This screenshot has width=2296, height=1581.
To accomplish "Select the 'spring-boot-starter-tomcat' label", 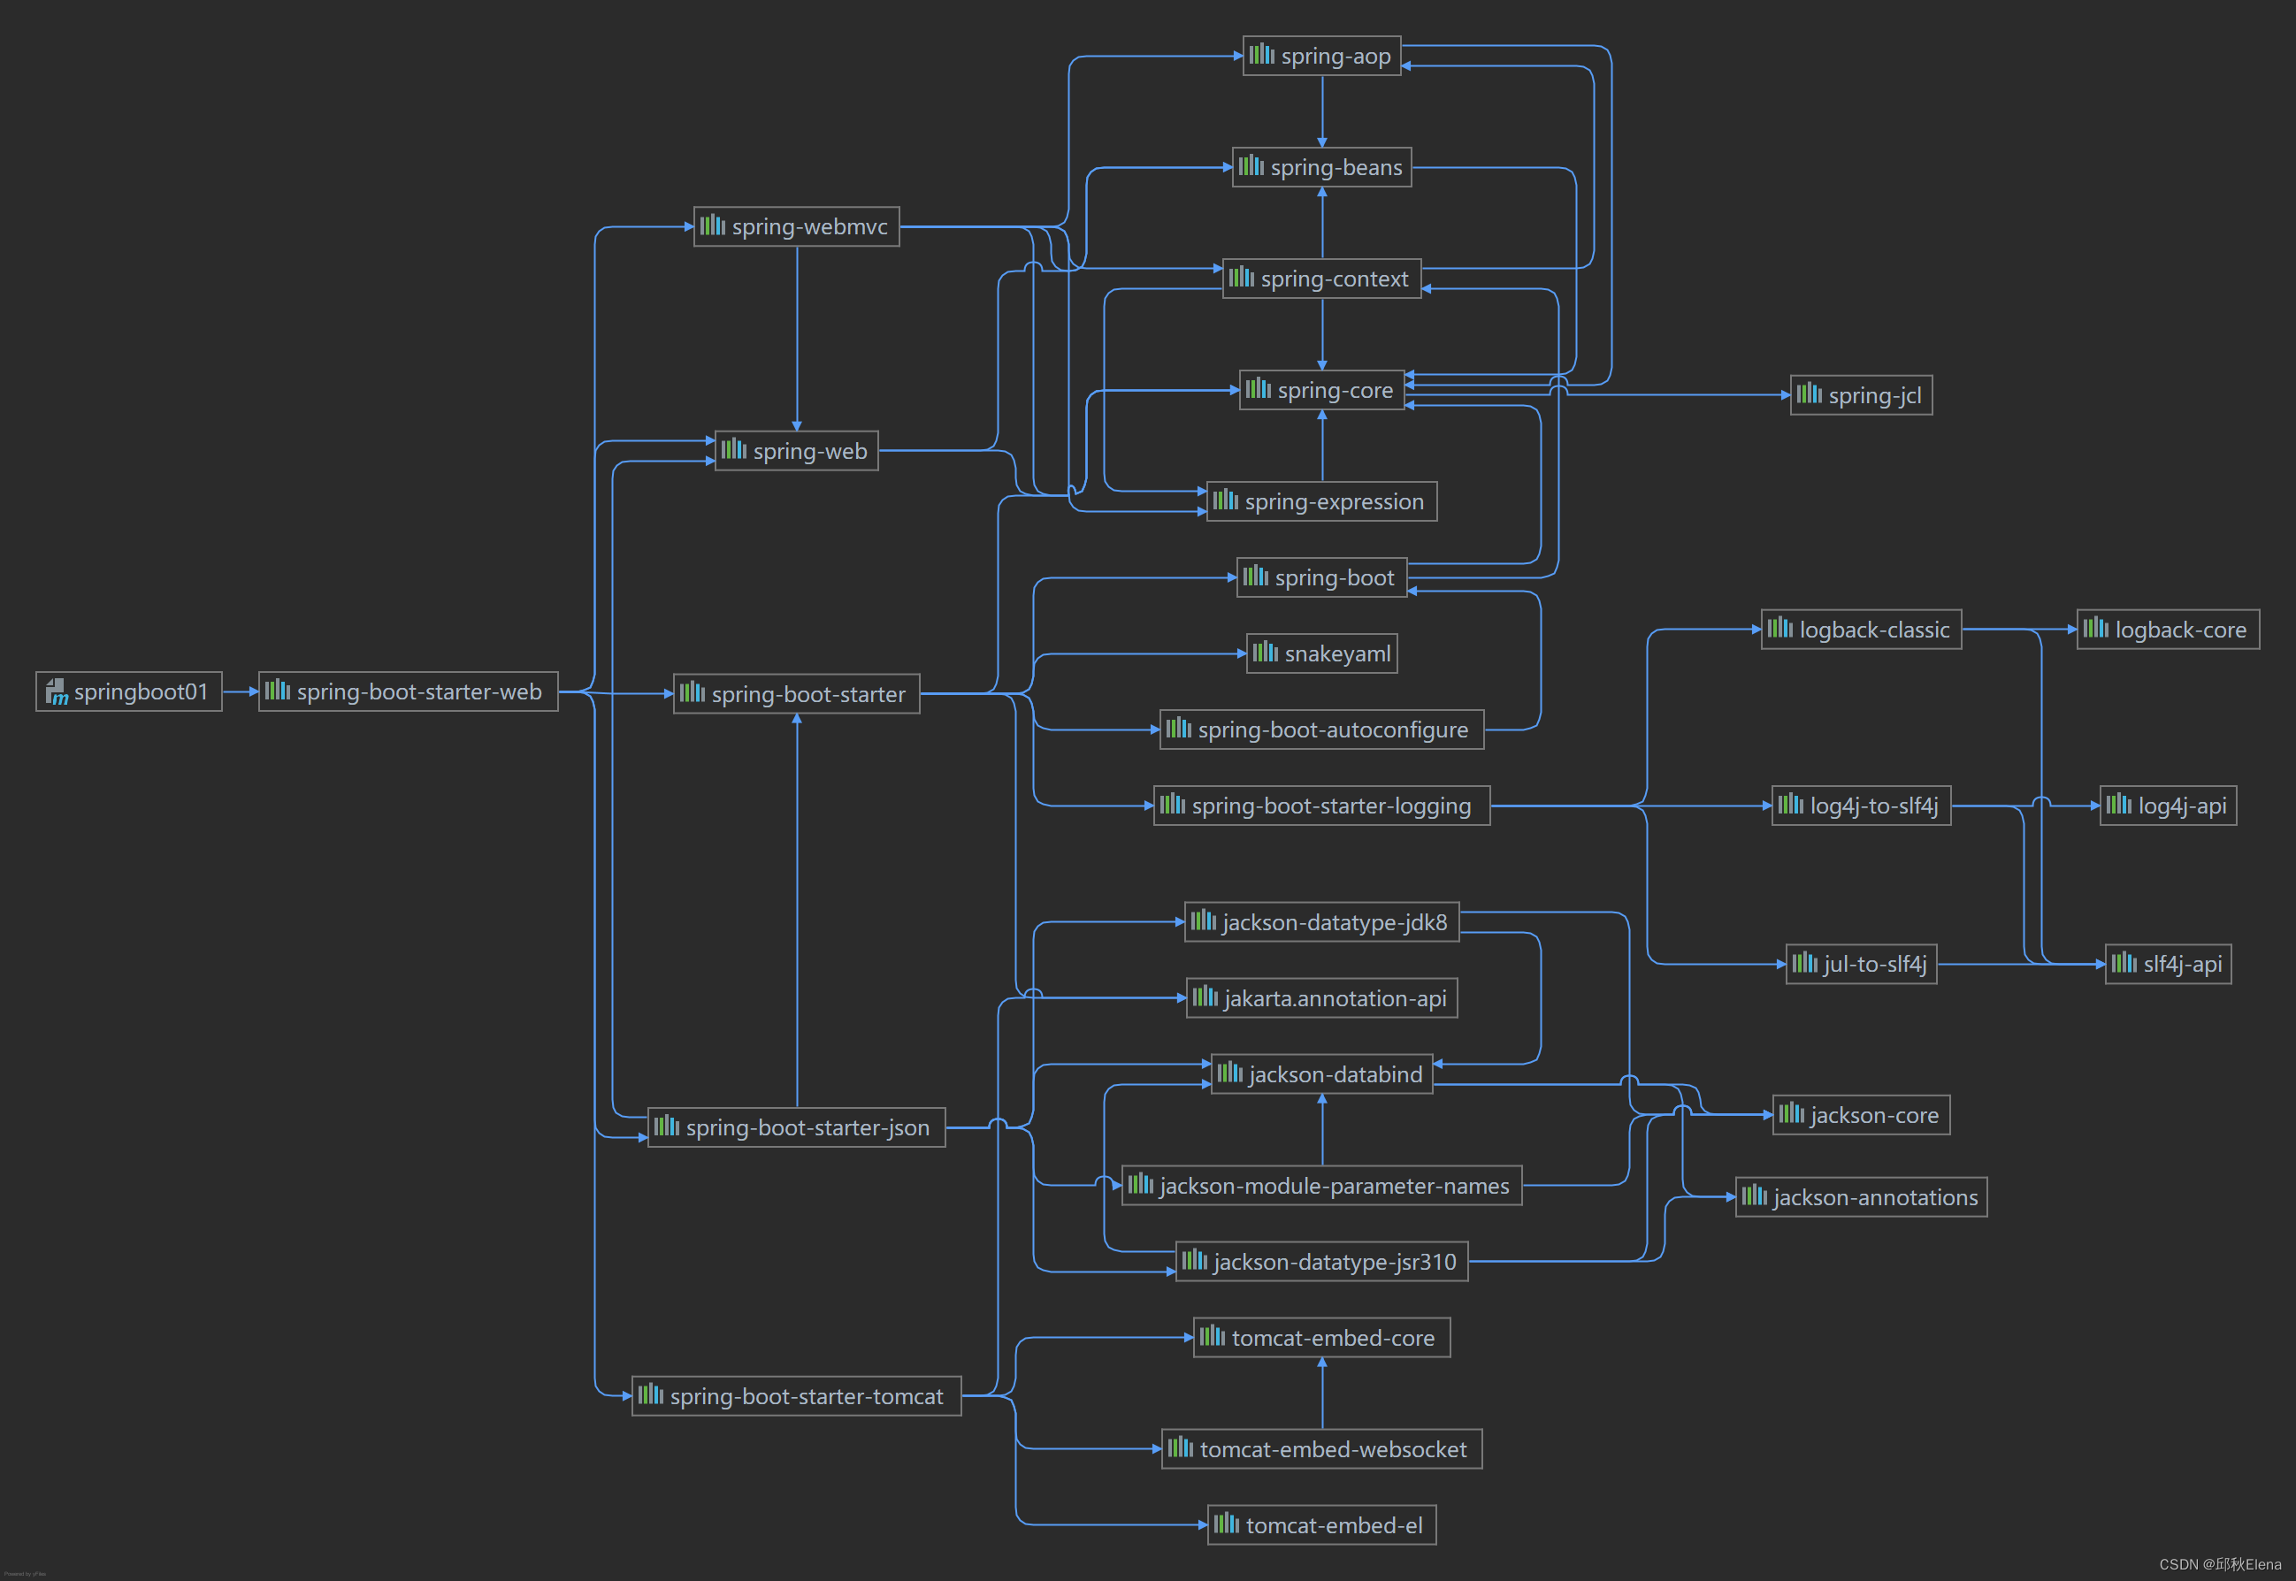I will [807, 1397].
